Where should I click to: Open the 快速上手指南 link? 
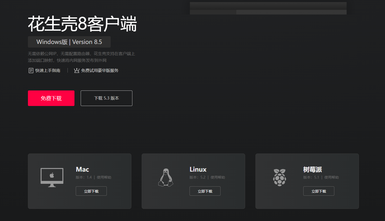pyautogui.click(x=48, y=71)
